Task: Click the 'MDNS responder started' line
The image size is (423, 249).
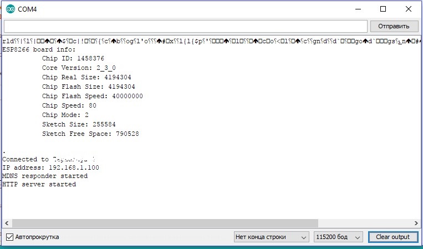Action: click(45, 176)
